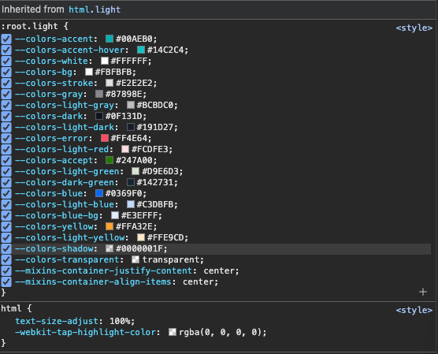Viewport: 438px width, 354px height.
Task: Click the #247A00 accept color swatch
Action: [x=109, y=160]
